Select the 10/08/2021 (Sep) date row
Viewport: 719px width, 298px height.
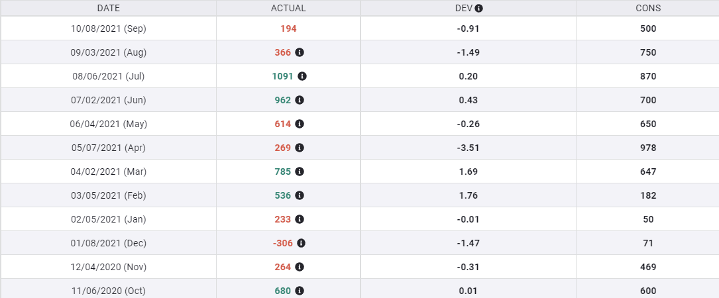pos(109,28)
